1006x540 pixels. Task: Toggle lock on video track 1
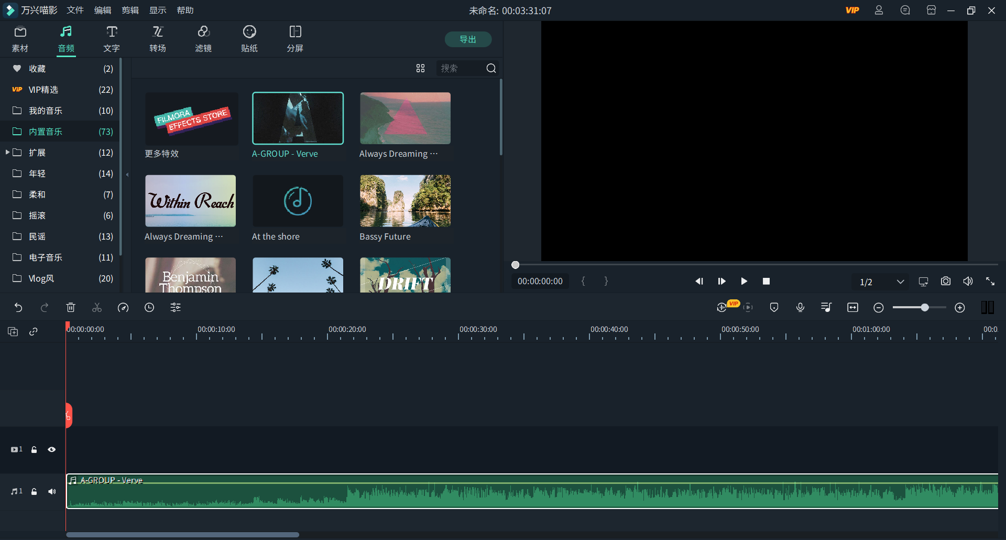(x=34, y=449)
